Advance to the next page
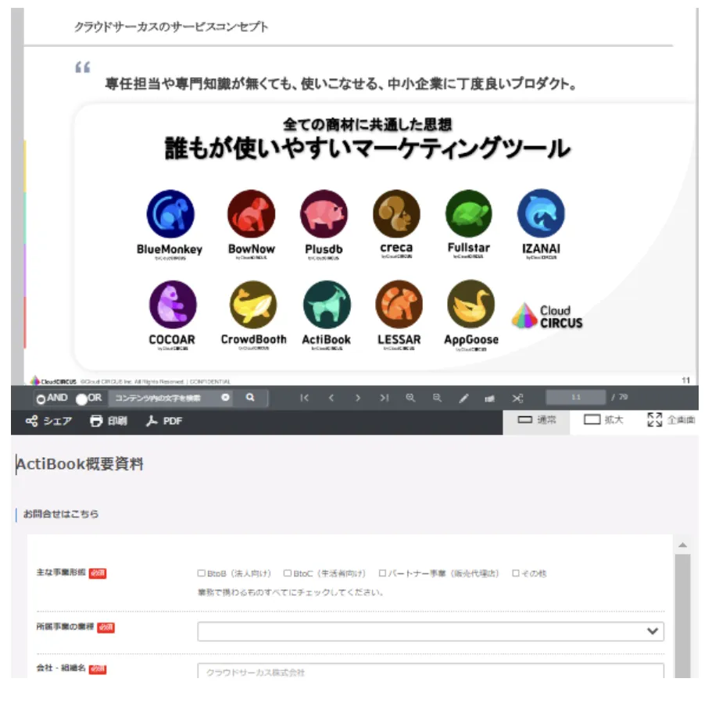Image resolution: width=719 pixels, height=725 pixels. click(357, 398)
